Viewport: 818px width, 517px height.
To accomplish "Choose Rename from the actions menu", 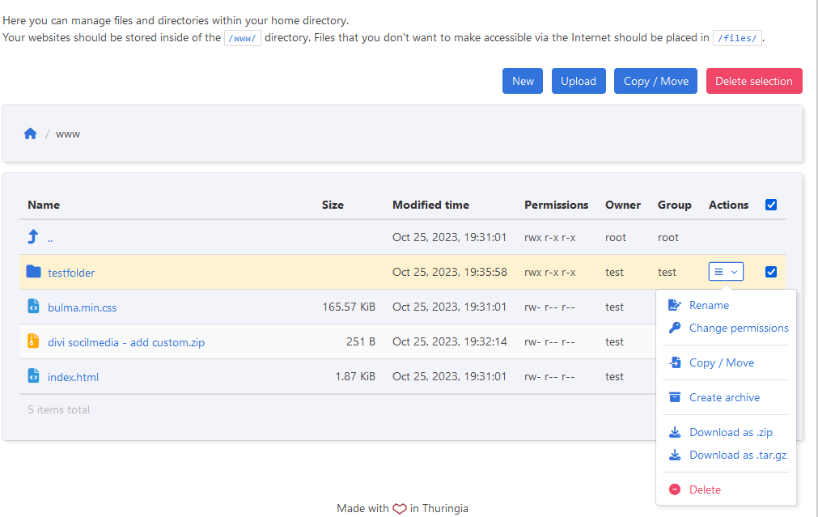I will tap(709, 305).
